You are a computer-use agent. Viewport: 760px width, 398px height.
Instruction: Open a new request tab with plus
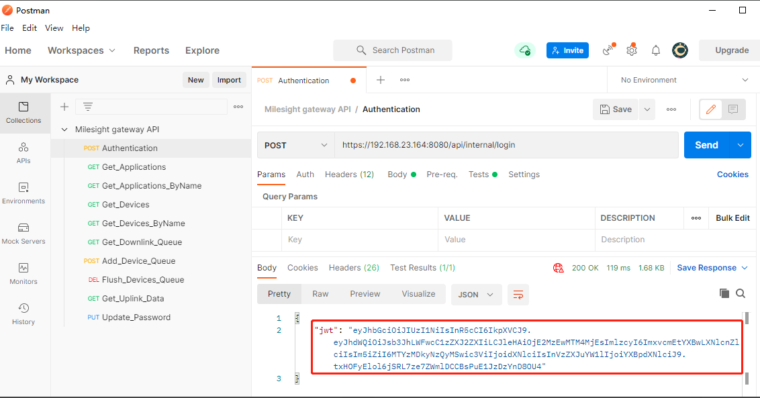click(x=381, y=80)
